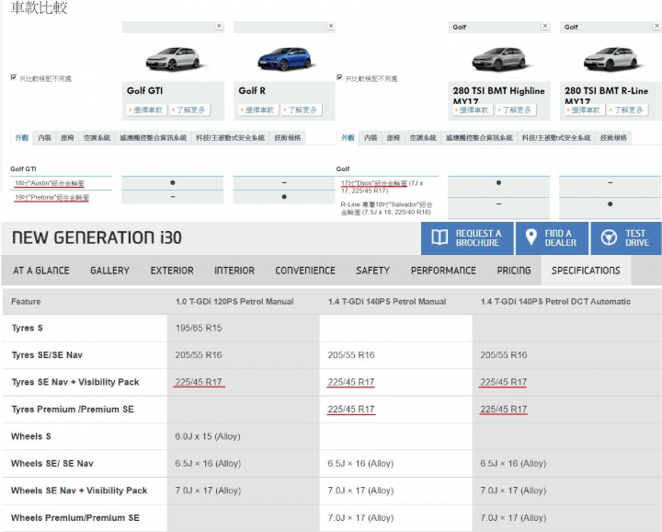
Task: Click the blue Golf R car thumbnail
Action: (284, 57)
